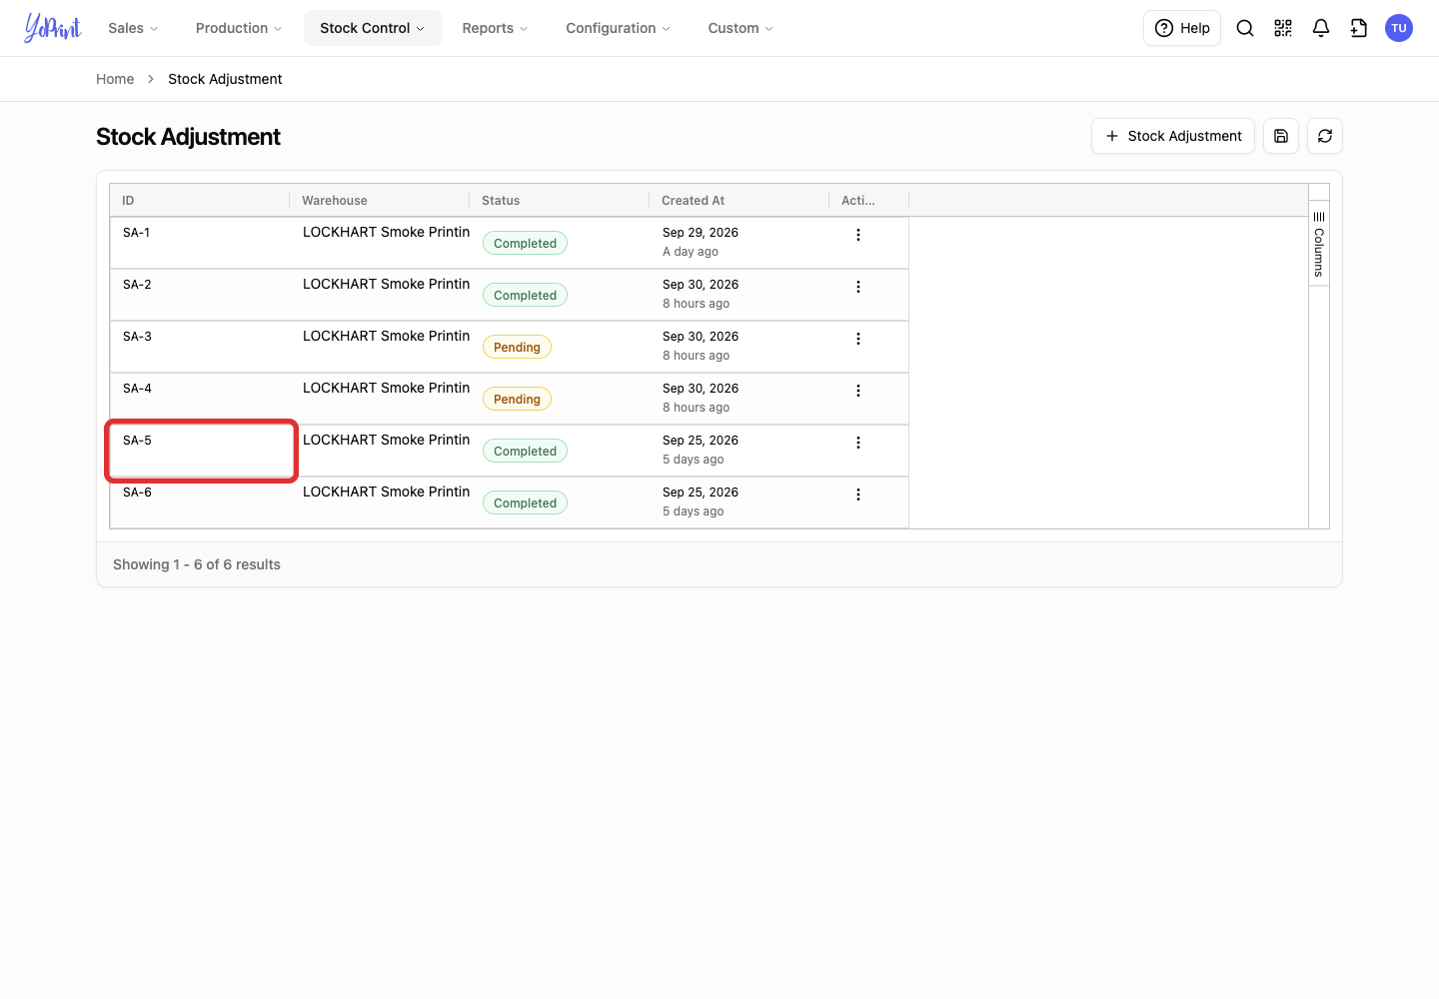Click Completed status badge of SA-2
Image resolution: width=1439 pixels, height=999 pixels.
click(525, 295)
